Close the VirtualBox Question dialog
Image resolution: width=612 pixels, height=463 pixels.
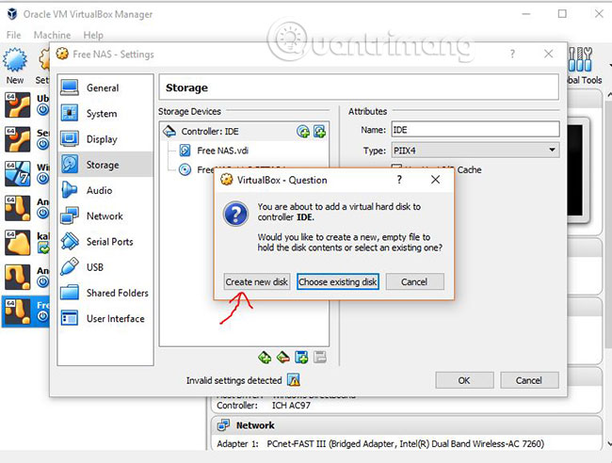[x=435, y=180]
